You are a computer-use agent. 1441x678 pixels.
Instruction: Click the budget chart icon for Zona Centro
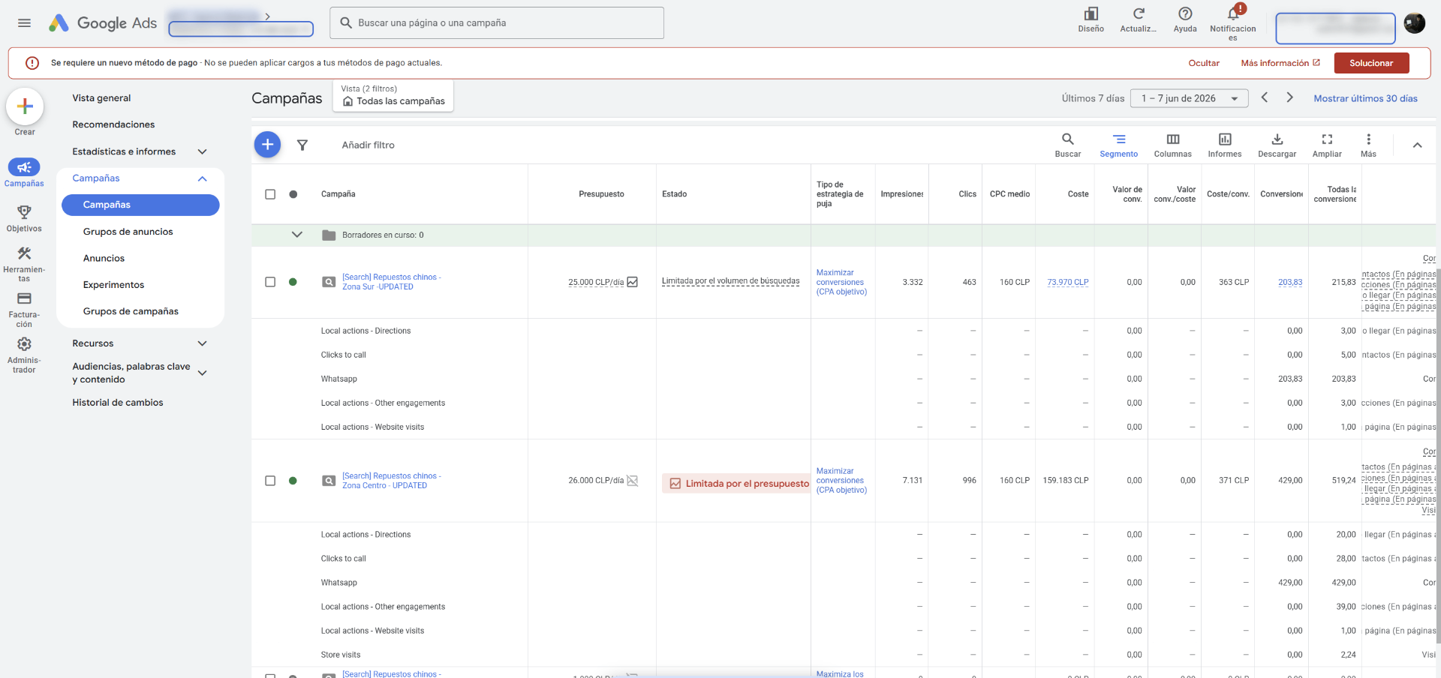633,481
